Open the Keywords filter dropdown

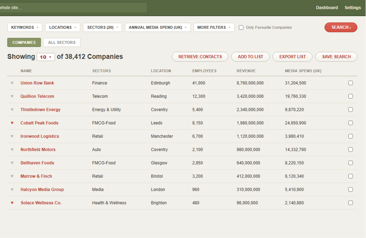[25, 27]
